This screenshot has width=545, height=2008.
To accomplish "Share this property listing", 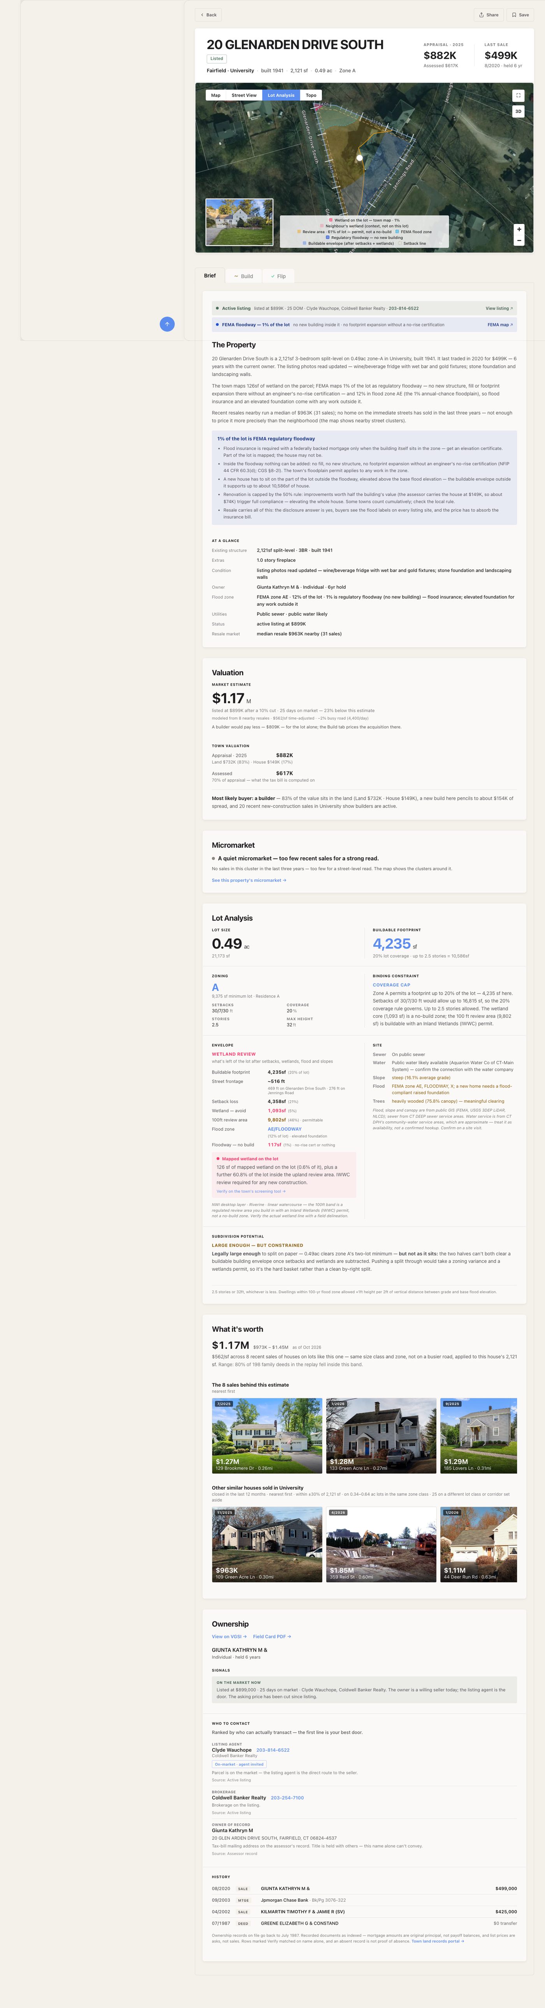I will point(489,15).
